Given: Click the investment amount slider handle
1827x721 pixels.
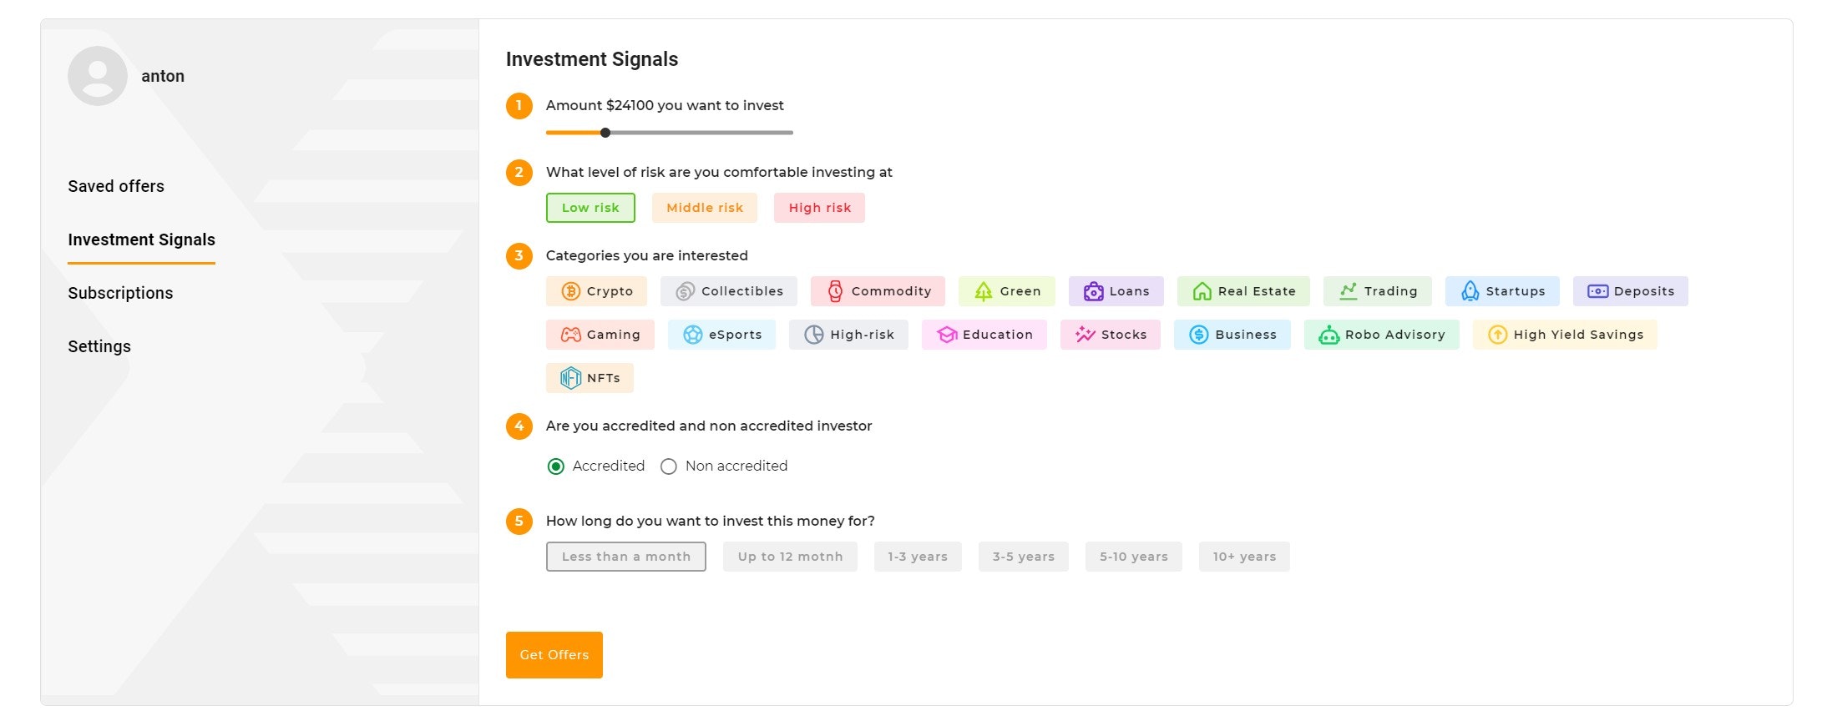Looking at the screenshot, I should click(605, 133).
